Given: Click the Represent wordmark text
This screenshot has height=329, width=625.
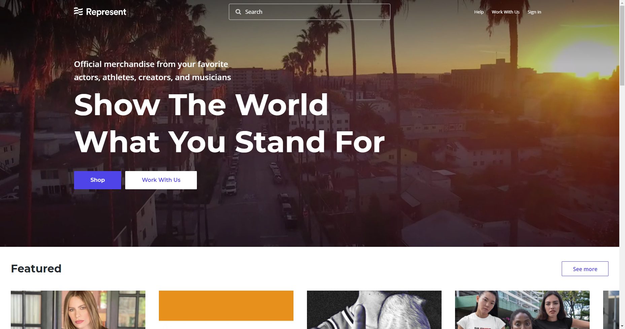Looking at the screenshot, I should (106, 12).
